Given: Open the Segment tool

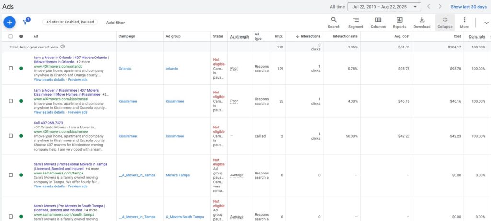Looking at the screenshot, I should tap(356, 23).
